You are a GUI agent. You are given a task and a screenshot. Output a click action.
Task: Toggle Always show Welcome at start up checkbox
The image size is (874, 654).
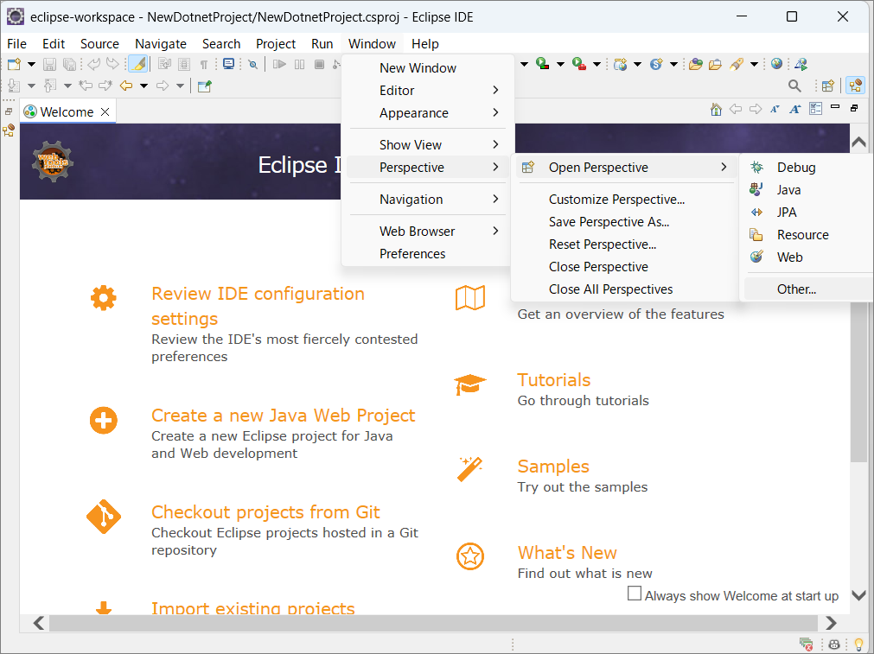pos(635,594)
